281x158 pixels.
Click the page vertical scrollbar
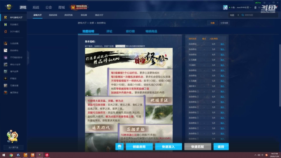(280, 75)
